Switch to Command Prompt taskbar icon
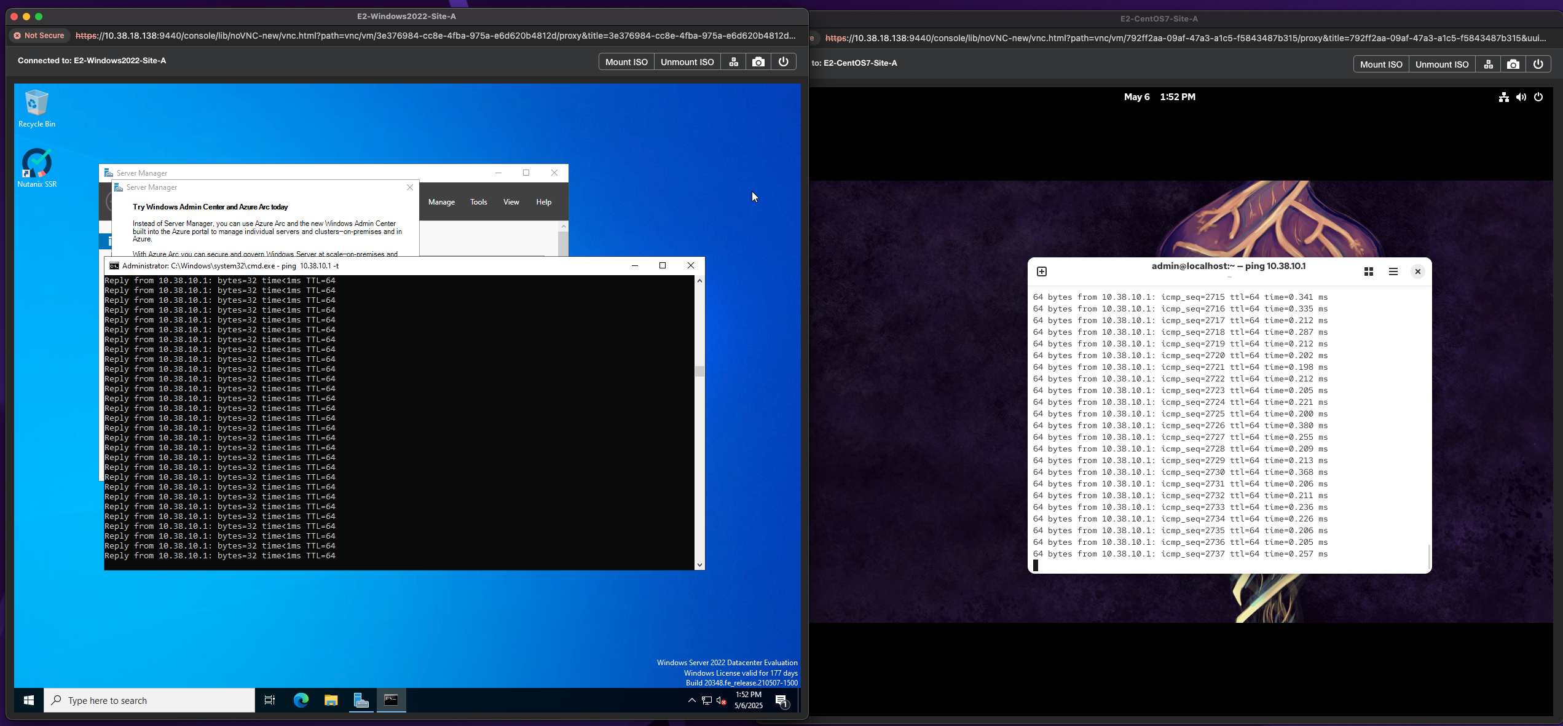 [392, 700]
